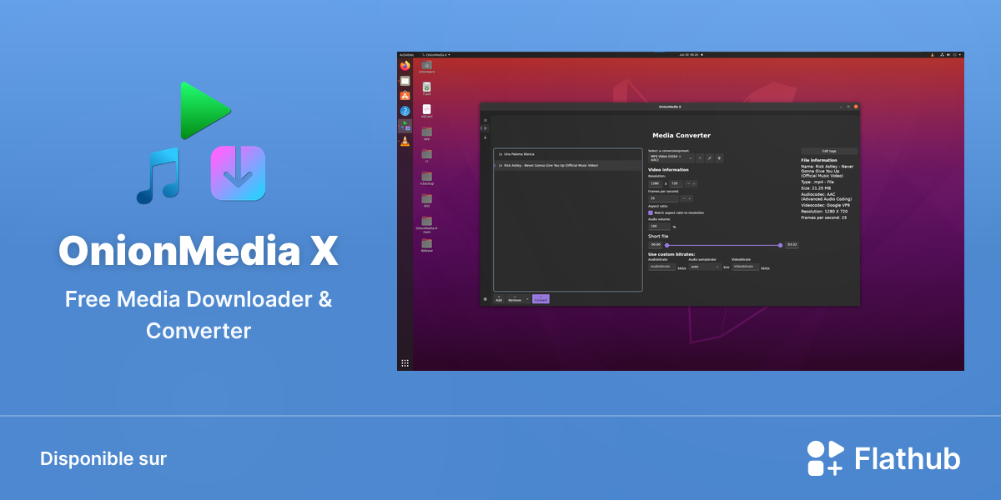Click the volume icon in top bar

tap(948, 55)
